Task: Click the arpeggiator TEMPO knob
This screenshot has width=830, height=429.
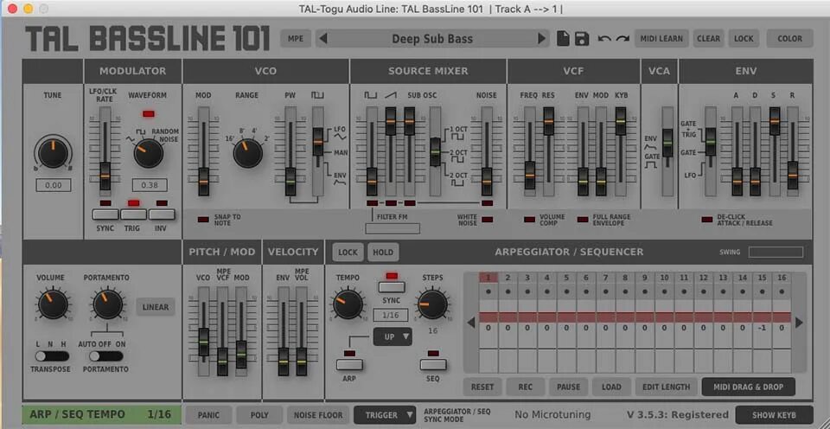Action: click(348, 304)
